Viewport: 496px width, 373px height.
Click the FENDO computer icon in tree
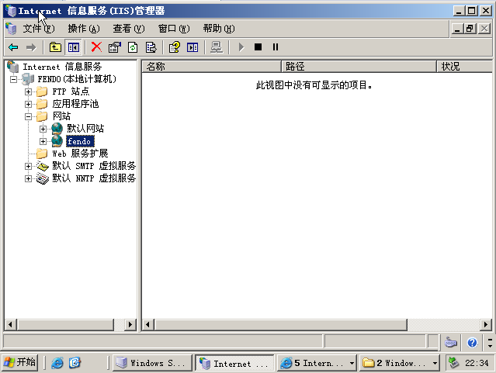pyautogui.click(x=28, y=79)
